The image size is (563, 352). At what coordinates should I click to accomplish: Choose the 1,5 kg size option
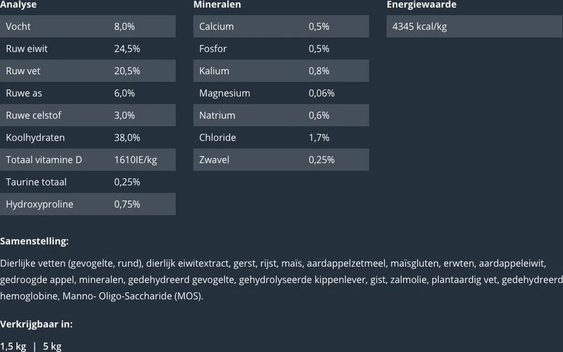point(13,346)
